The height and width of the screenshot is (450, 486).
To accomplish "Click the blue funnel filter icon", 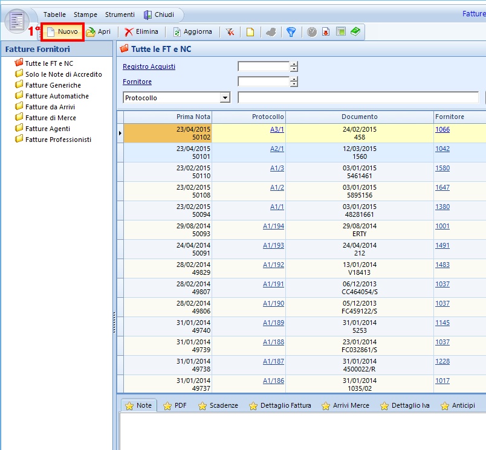I will point(291,32).
